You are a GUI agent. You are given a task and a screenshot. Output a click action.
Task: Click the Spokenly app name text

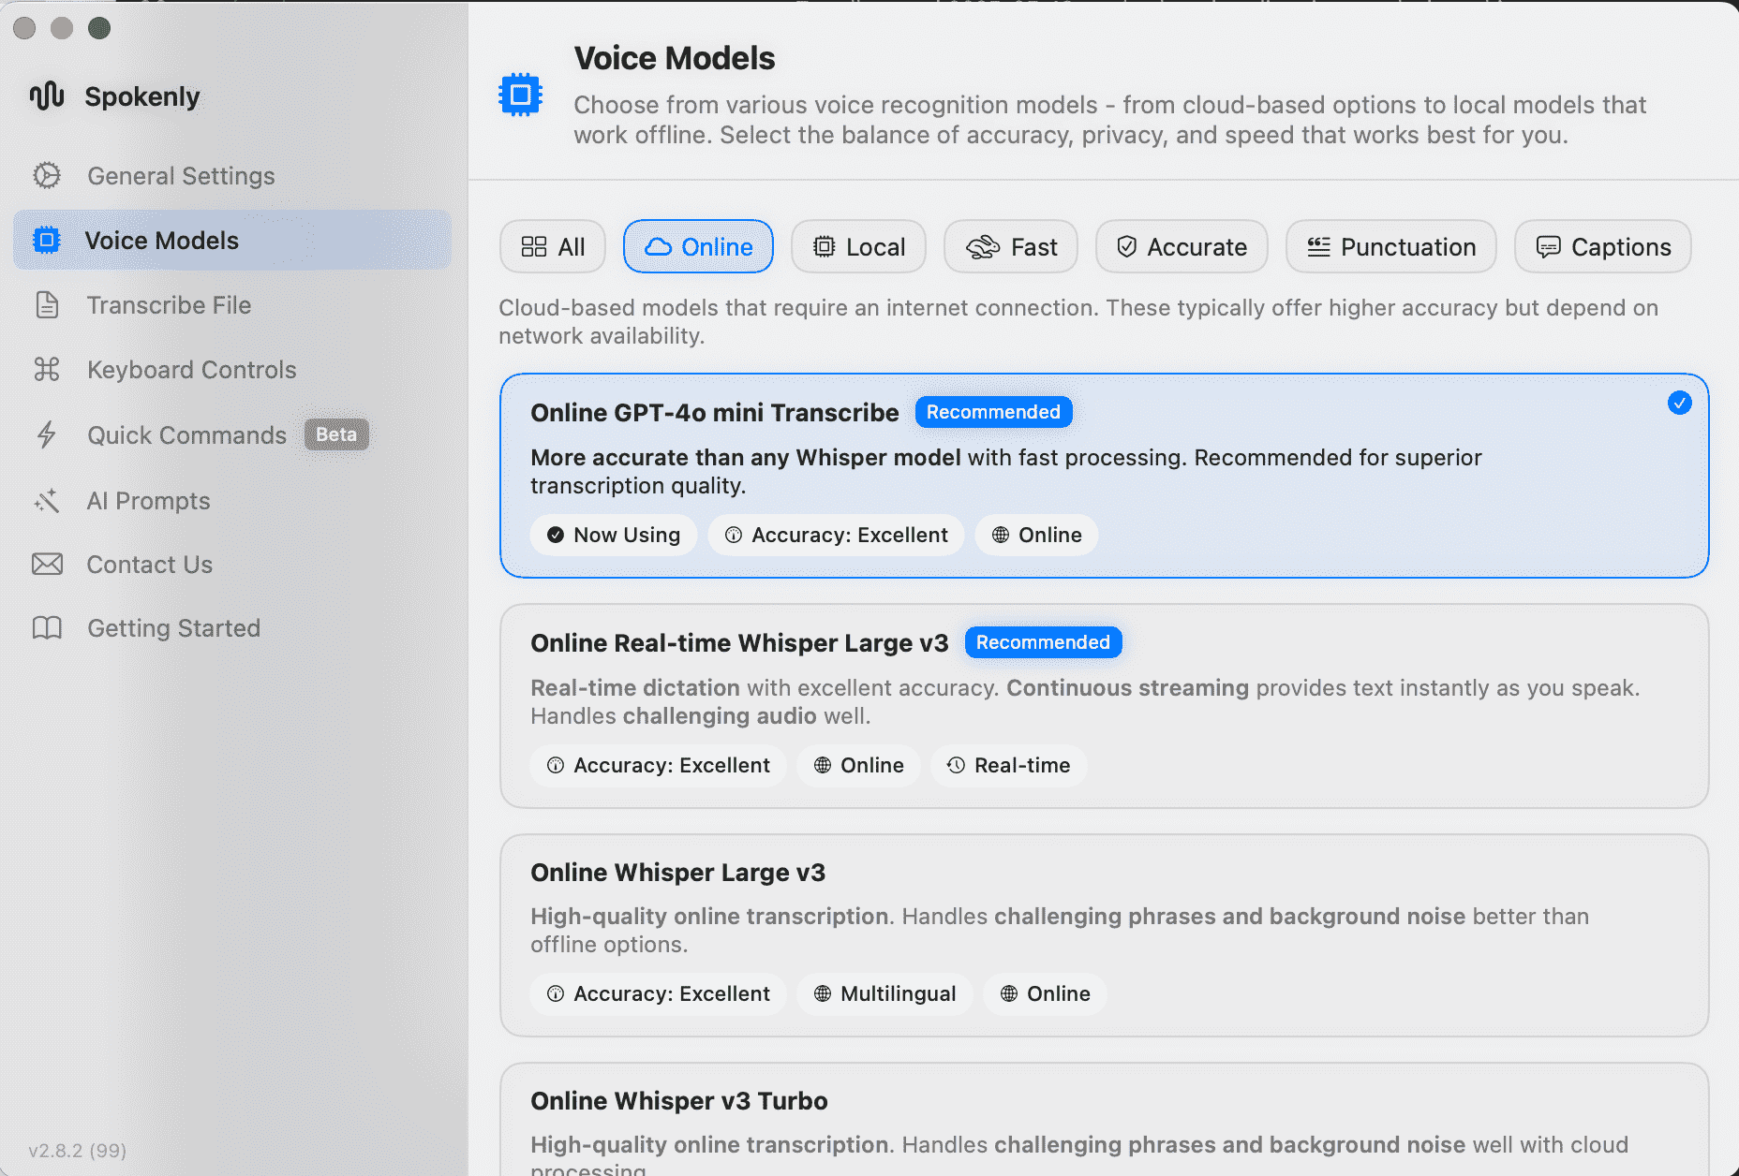pyautogui.click(x=142, y=96)
